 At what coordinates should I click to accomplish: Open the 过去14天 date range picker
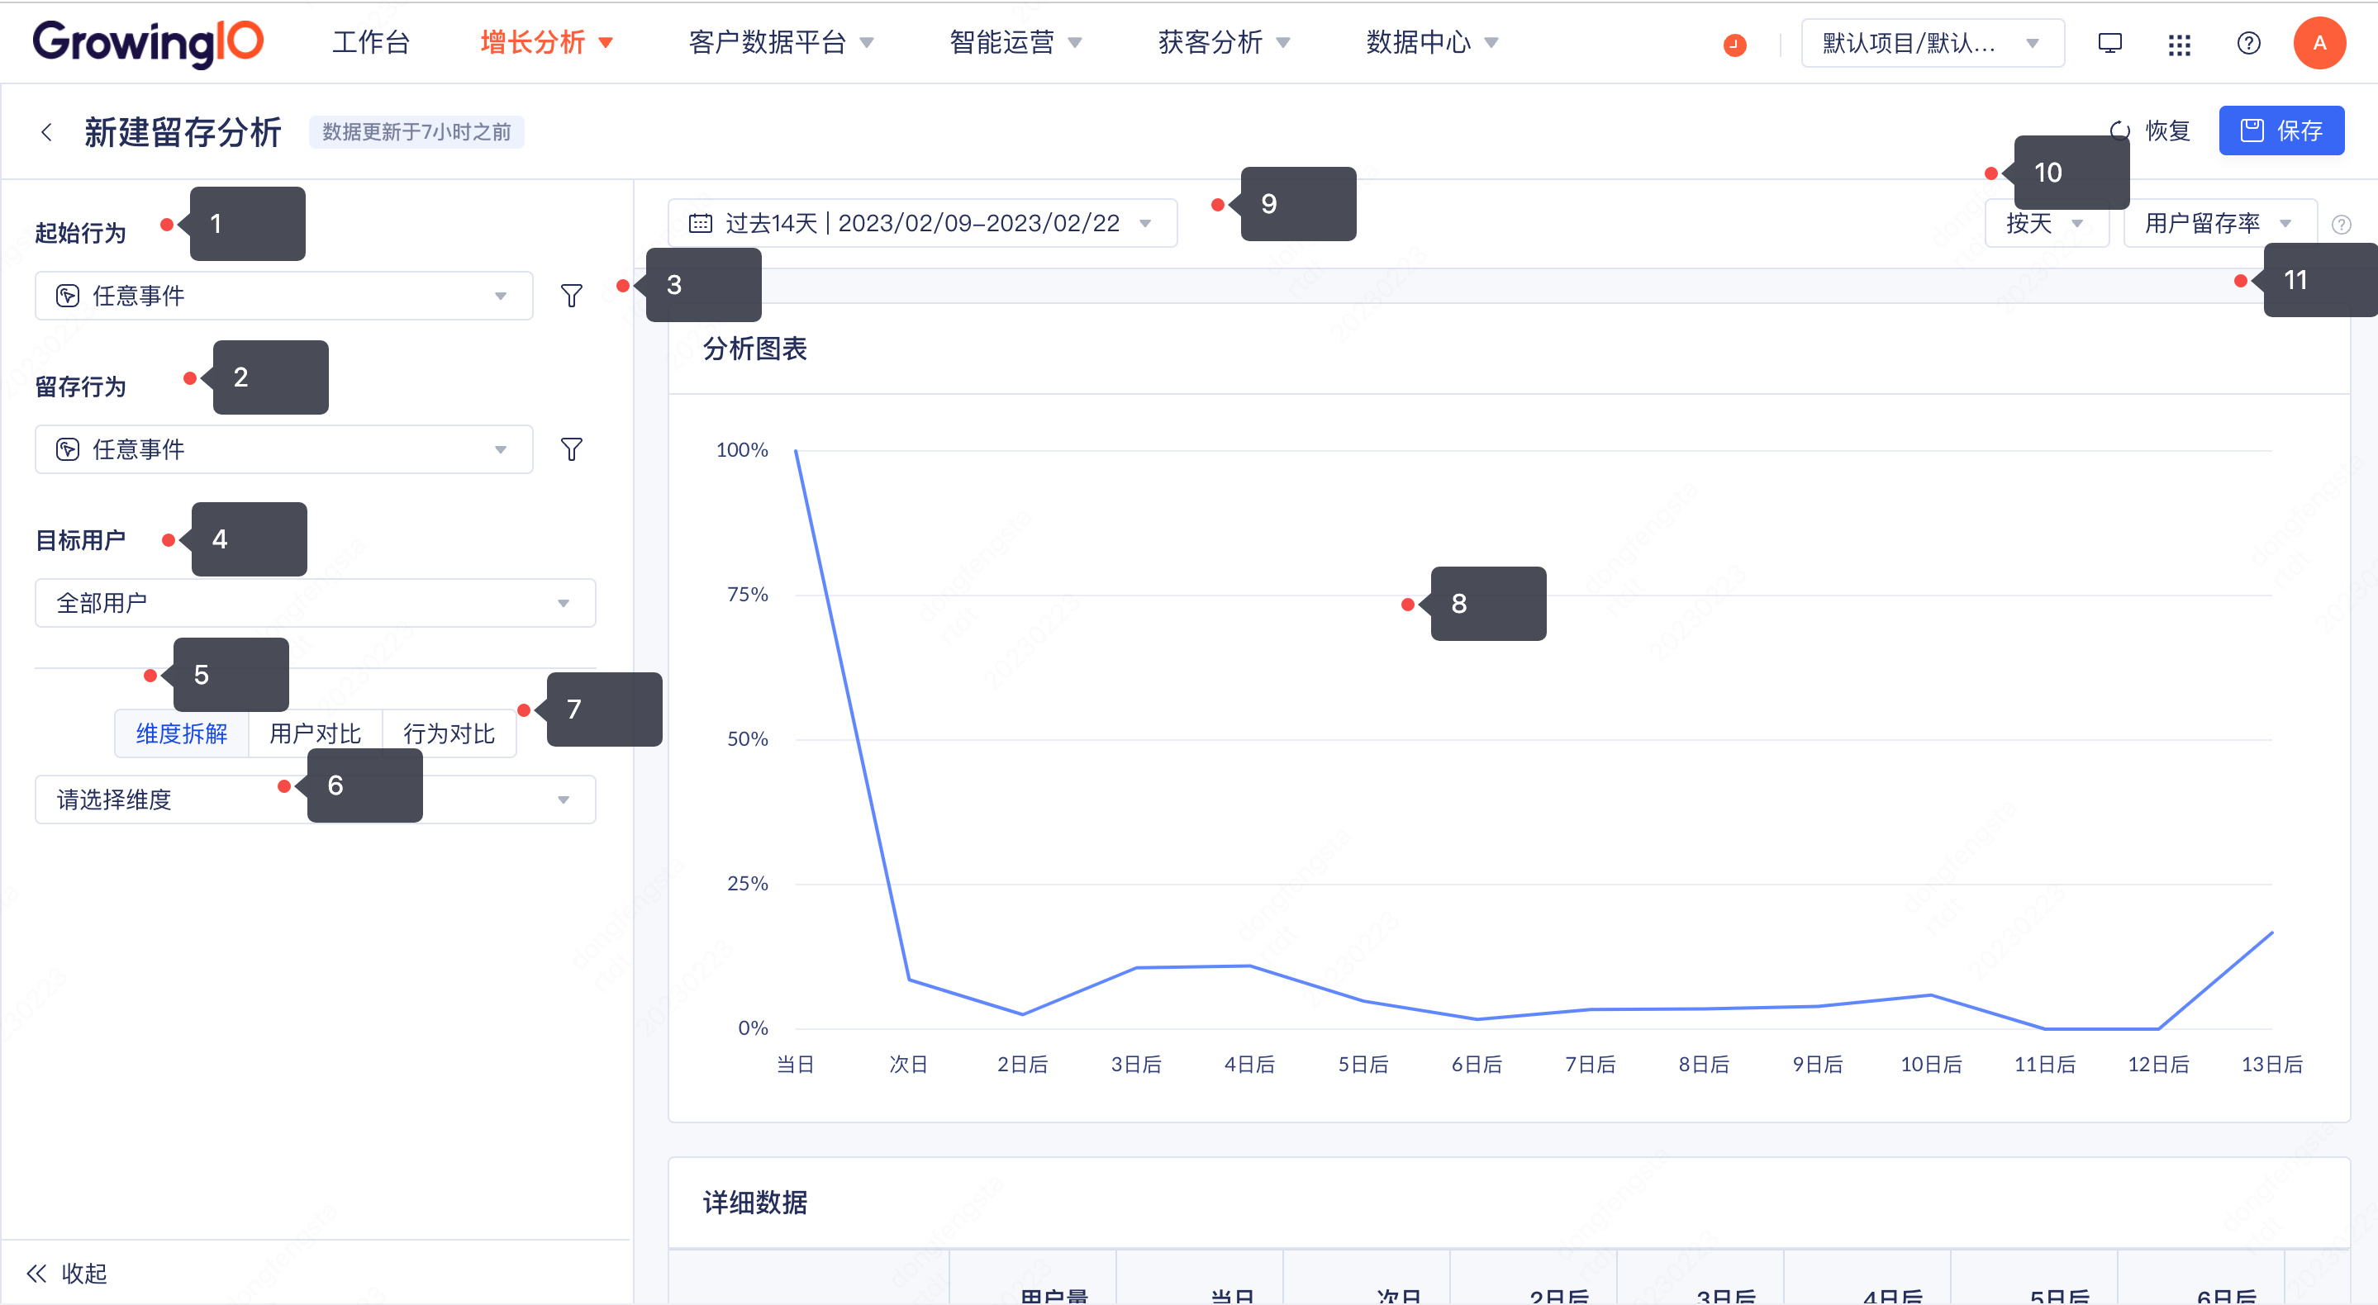coord(921,223)
